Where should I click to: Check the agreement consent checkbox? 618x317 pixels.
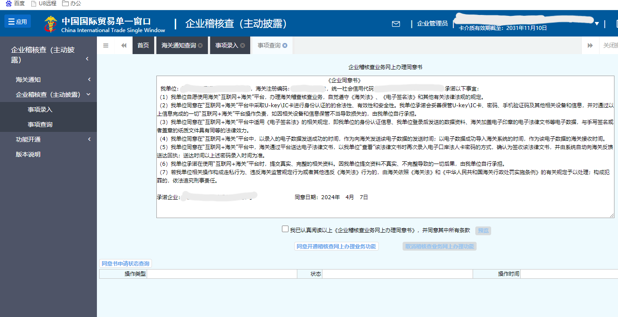click(285, 229)
